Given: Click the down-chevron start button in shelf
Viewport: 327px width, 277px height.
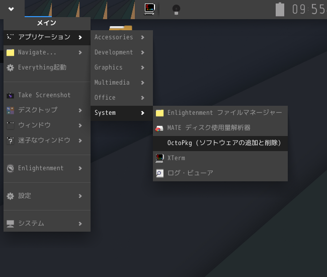Looking at the screenshot, I should tap(11, 9).
